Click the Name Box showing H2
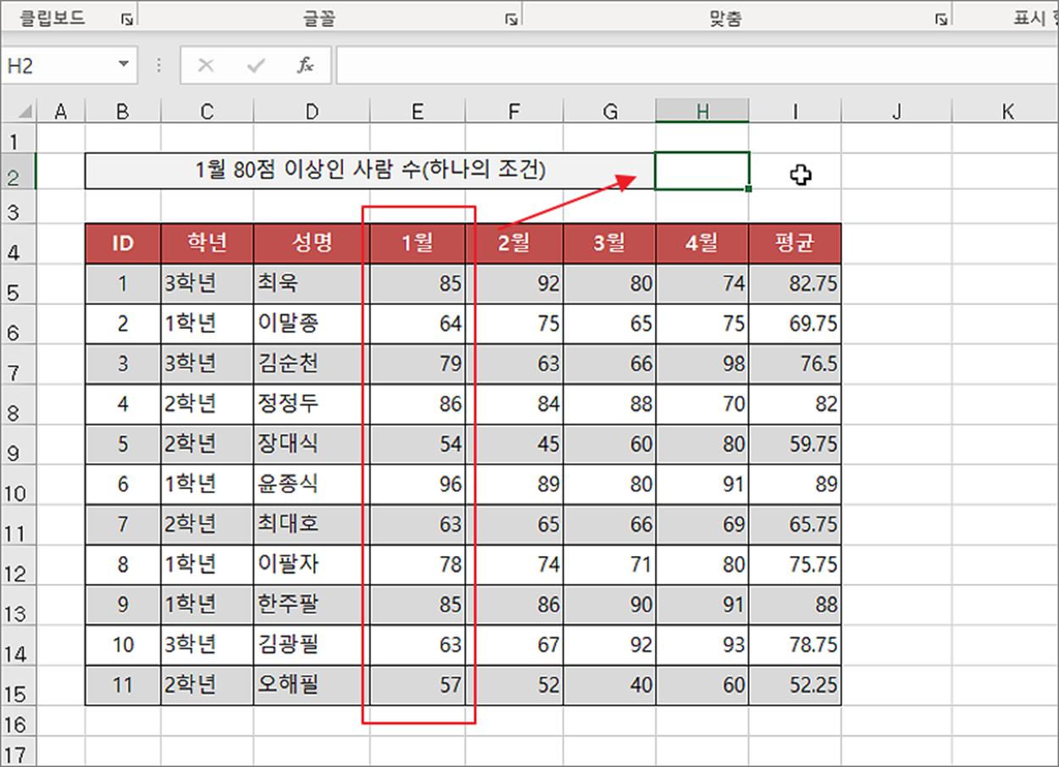The width and height of the screenshot is (1059, 767). [x=58, y=65]
